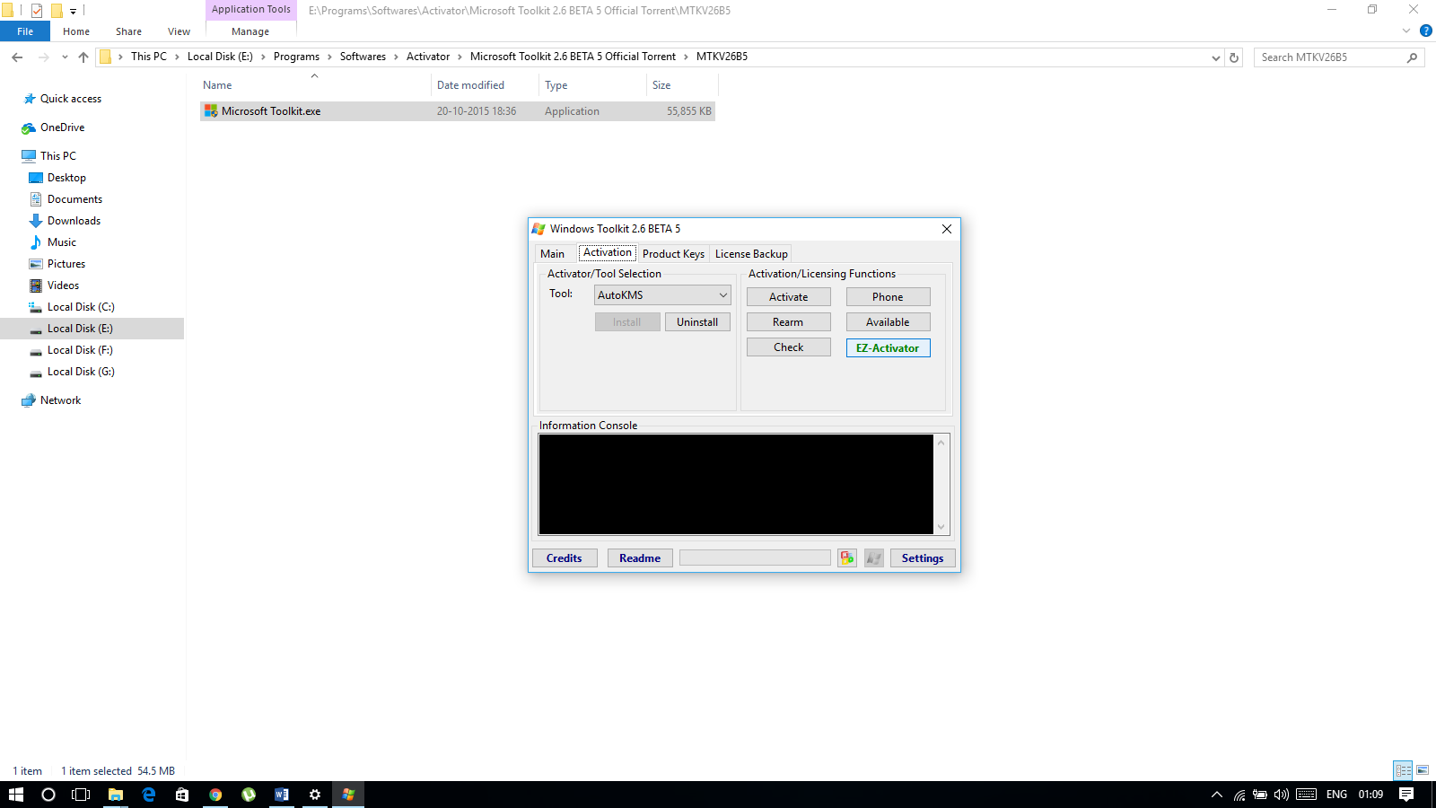Viewport: 1436px width, 808px height.
Task: Open Customize Quick Access Toolbar dropdown
Action: (x=73, y=12)
